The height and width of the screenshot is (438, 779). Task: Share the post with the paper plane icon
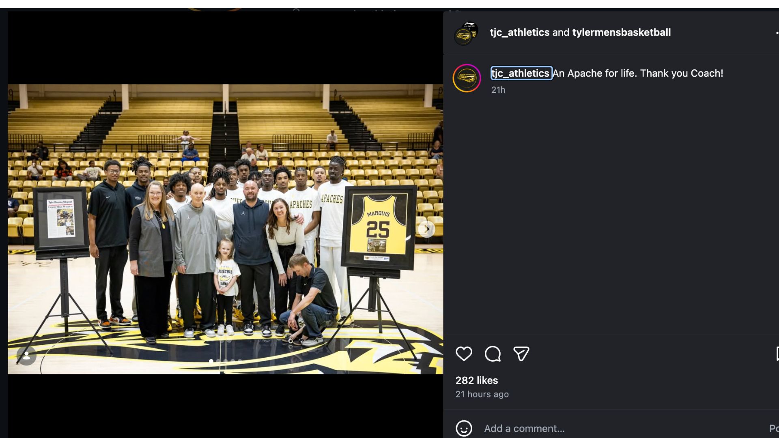[x=521, y=354]
